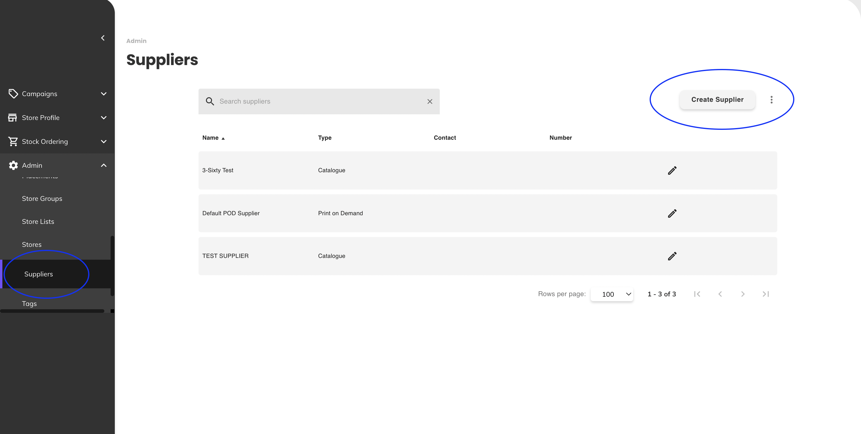861x434 pixels.
Task: Open Store Groups in the sidebar
Action: (x=42, y=198)
